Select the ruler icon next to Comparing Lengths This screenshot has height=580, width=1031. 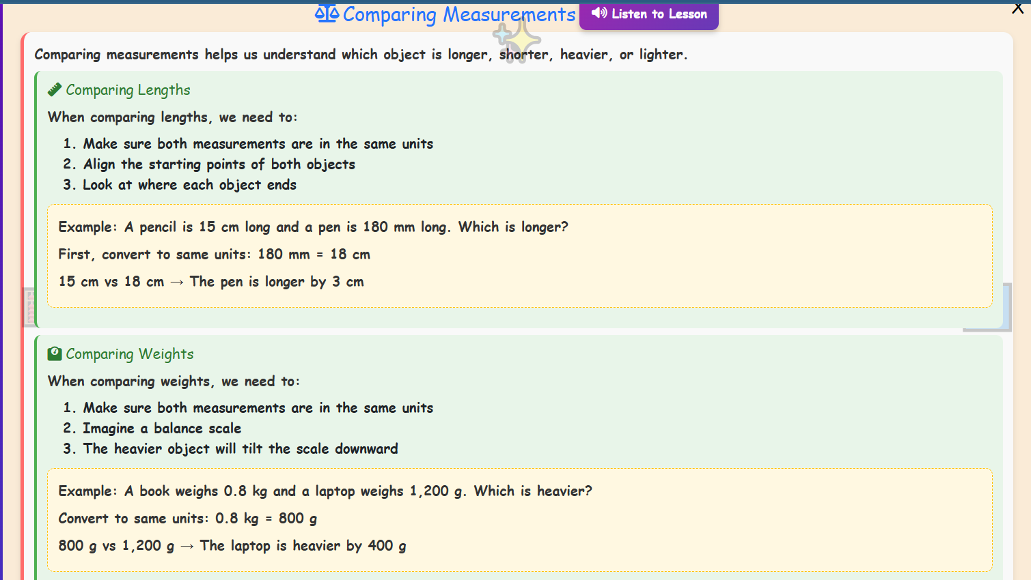pyautogui.click(x=54, y=88)
